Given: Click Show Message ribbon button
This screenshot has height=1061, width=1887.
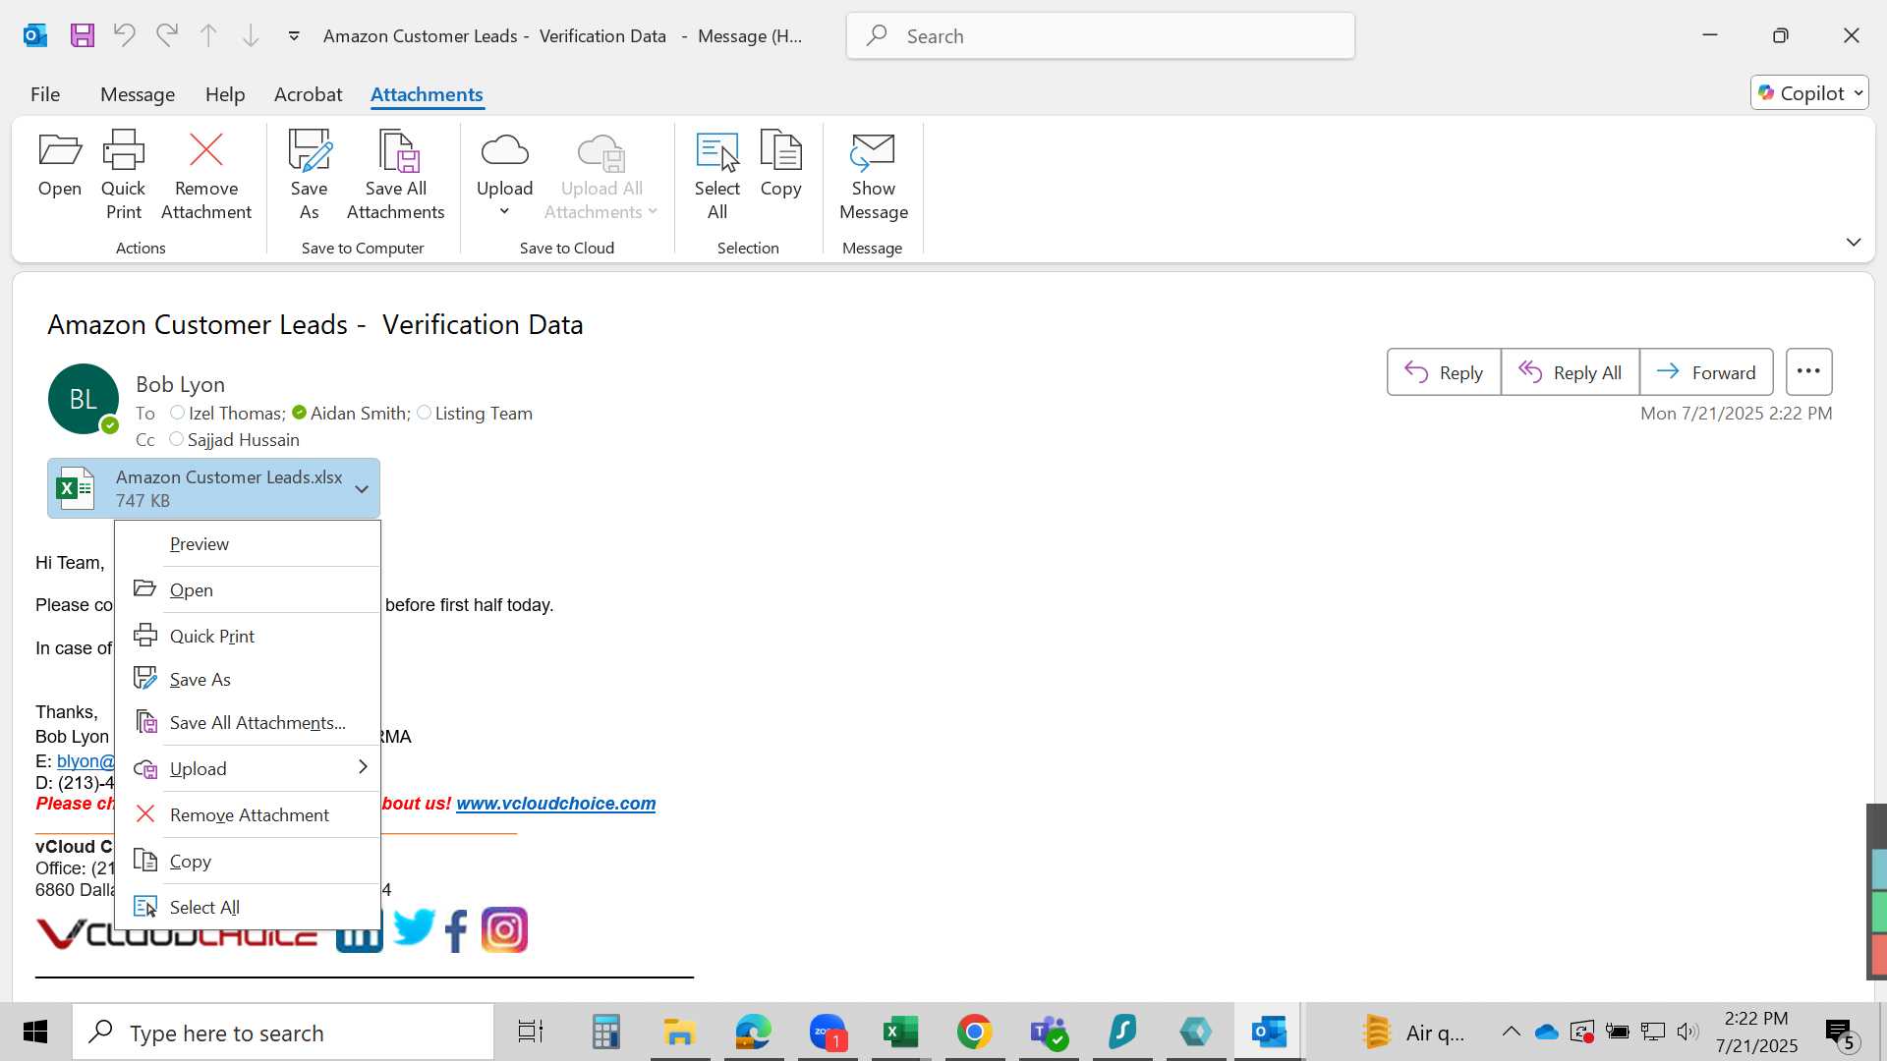Looking at the screenshot, I should [x=874, y=175].
